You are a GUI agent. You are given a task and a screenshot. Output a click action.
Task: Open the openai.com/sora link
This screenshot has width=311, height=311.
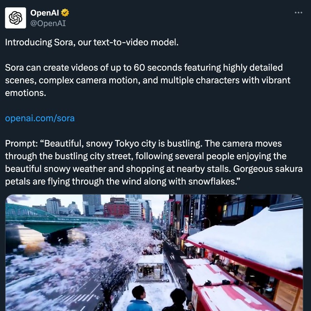click(40, 118)
